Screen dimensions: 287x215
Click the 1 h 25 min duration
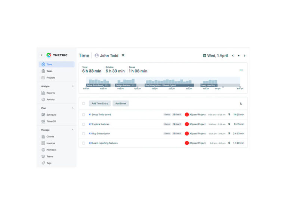coord(239,115)
